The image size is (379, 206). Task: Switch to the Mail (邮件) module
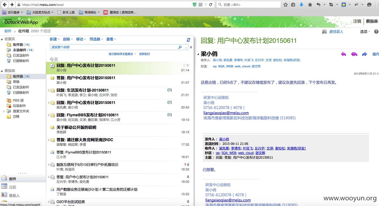pos(23,179)
